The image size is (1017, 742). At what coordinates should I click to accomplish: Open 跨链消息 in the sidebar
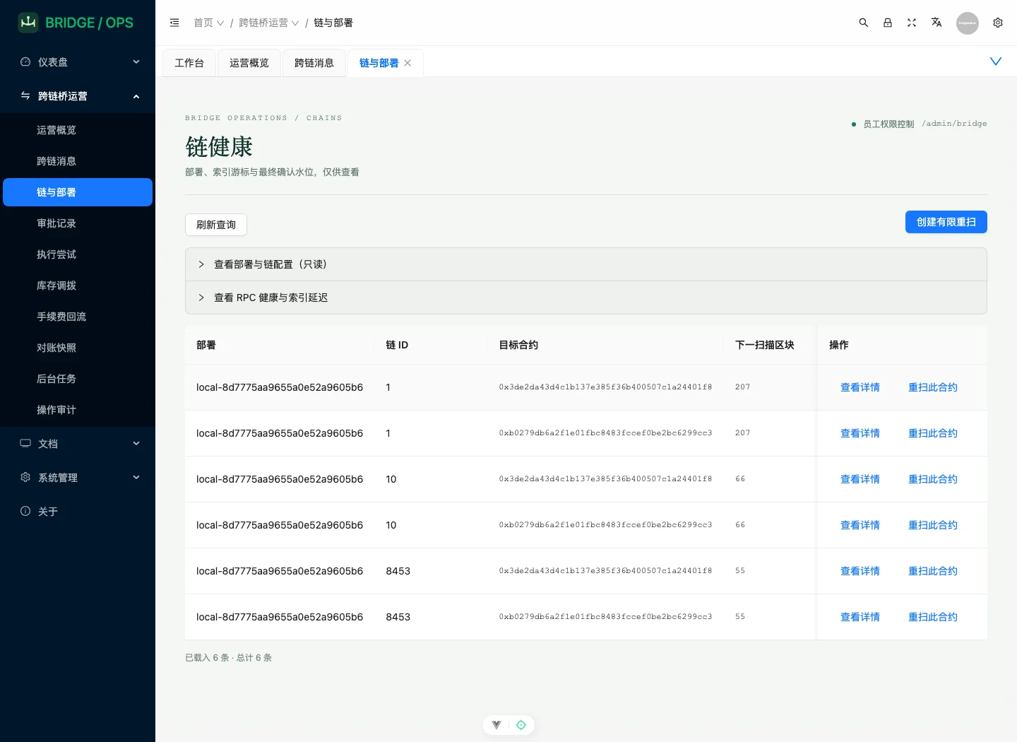click(78, 161)
